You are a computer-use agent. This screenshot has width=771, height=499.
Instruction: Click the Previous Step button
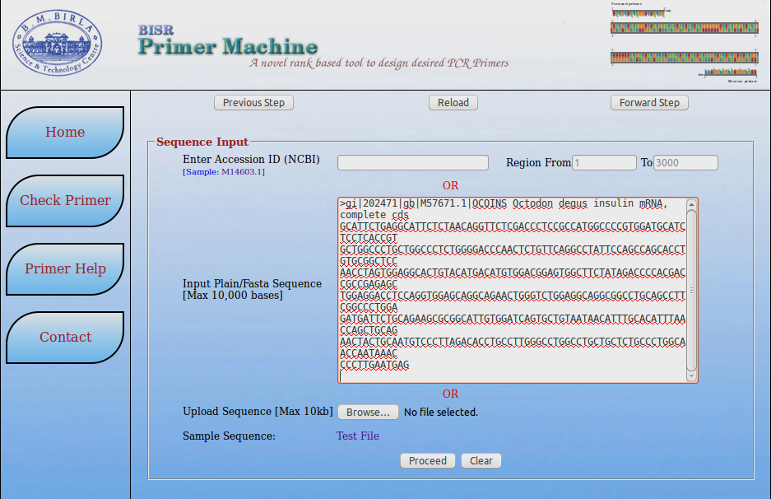[253, 102]
